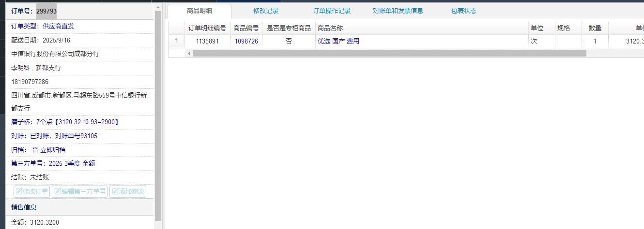Click the 编辑第三方单号 button

[79, 191]
